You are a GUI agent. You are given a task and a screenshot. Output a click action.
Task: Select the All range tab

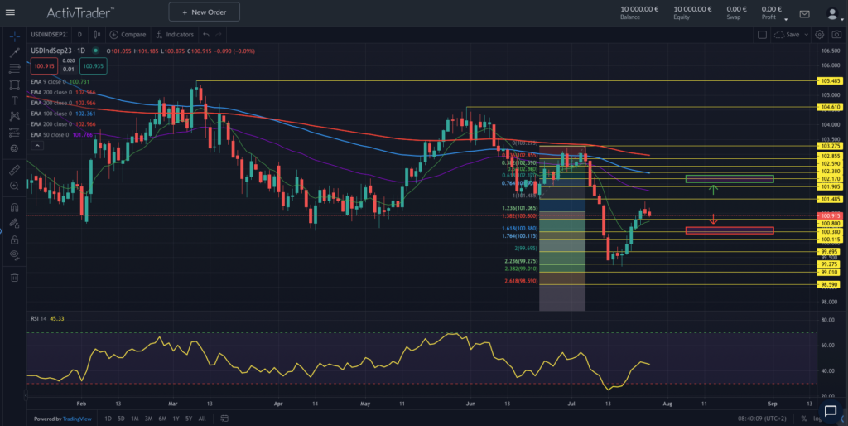pos(202,419)
